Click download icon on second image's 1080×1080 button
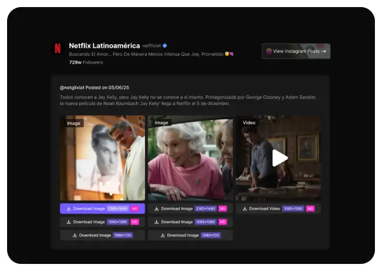This screenshot has width=382, height=271. [157, 222]
